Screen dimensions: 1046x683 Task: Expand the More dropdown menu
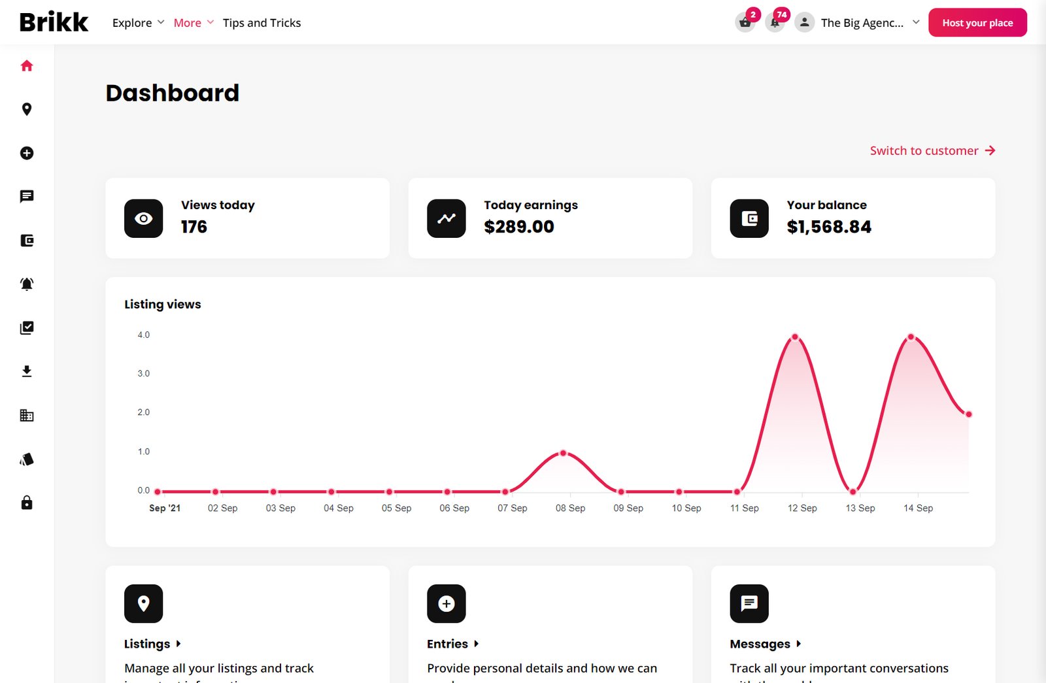194,23
